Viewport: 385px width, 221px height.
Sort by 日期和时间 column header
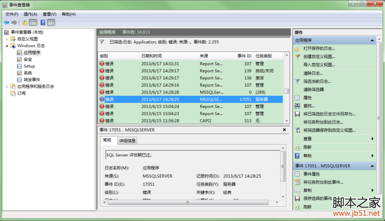click(x=168, y=56)
